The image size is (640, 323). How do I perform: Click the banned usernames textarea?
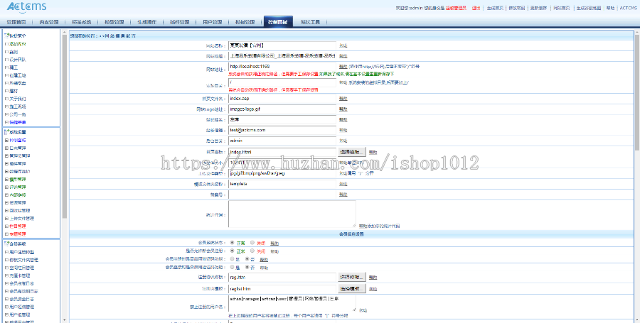(292, 303)
